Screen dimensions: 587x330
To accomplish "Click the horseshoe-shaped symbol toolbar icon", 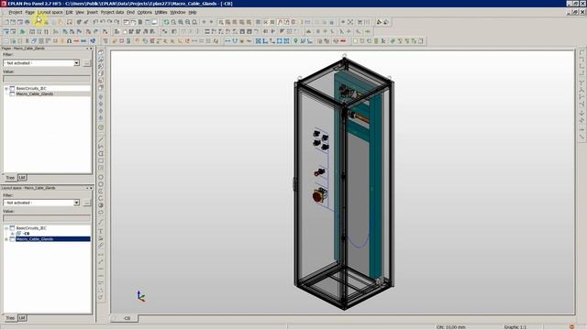I will [x=69, y=40].
